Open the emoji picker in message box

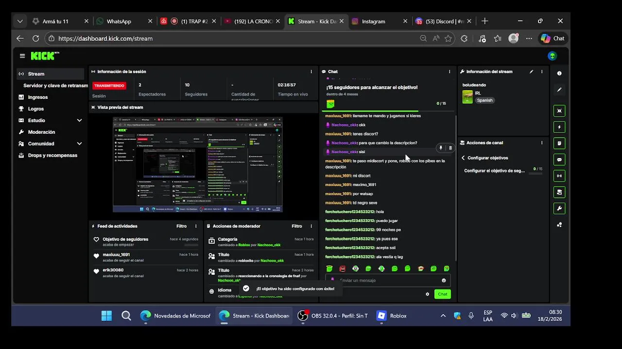tap(444, 280)
